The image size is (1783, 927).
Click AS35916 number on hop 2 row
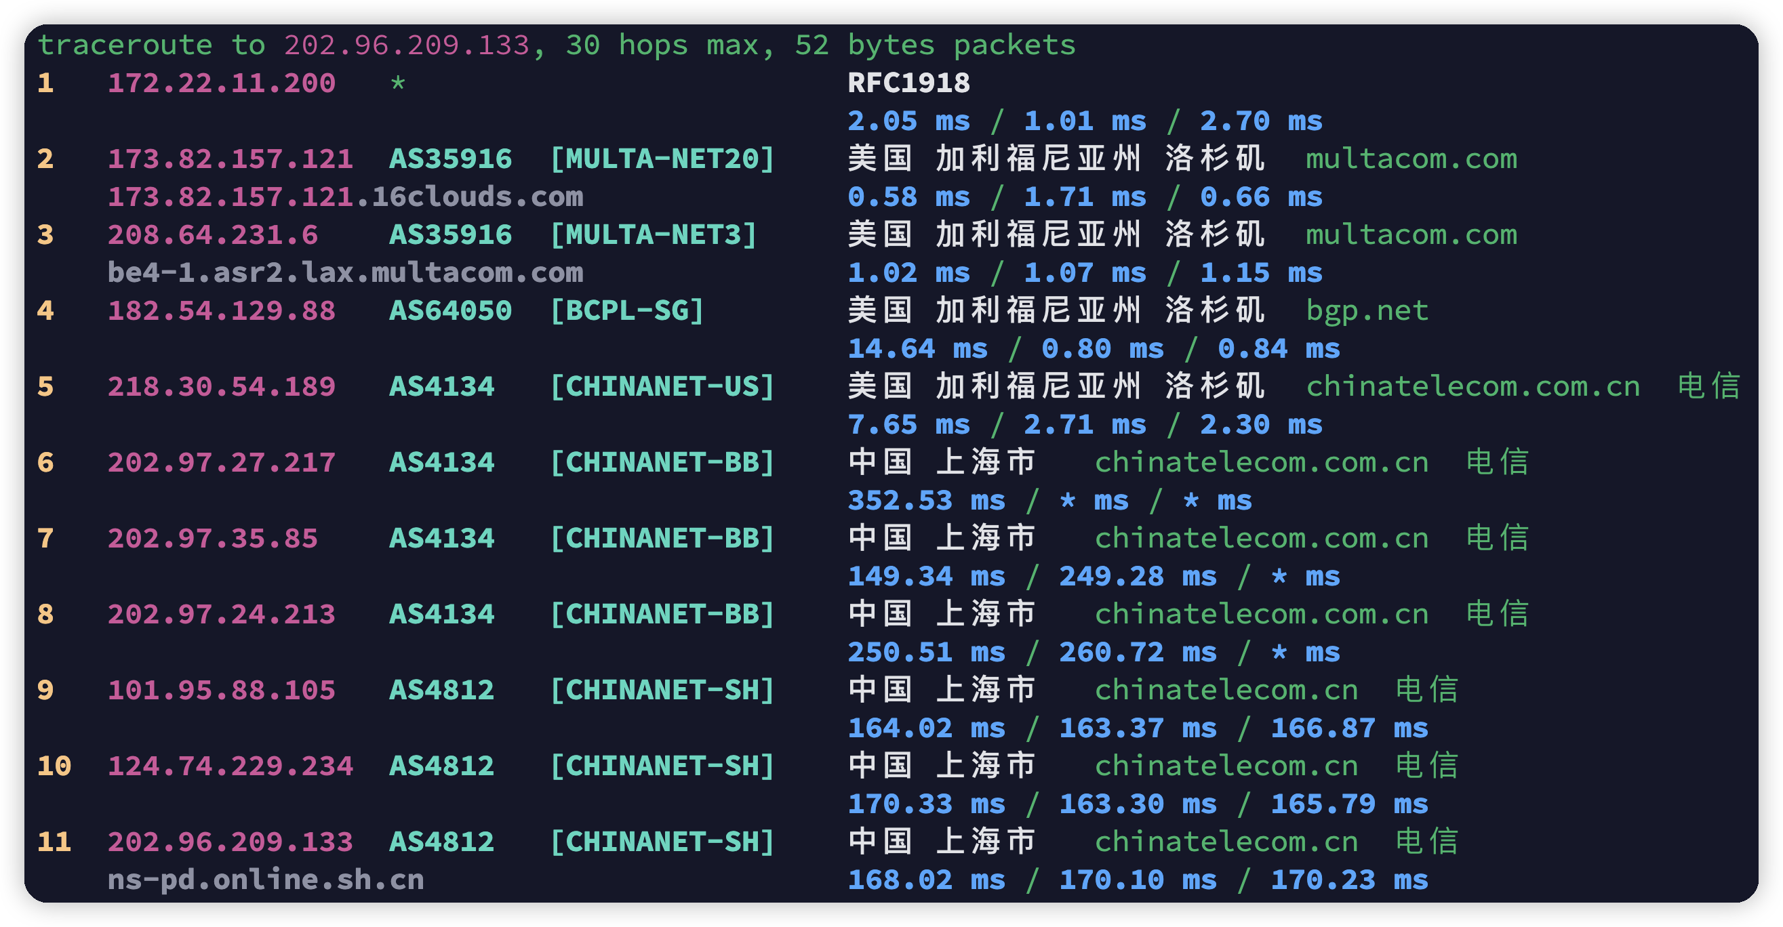[x=451, y=160]
